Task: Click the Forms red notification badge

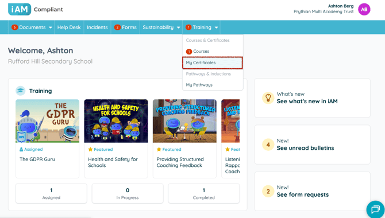Action: (x=117, y=27)
